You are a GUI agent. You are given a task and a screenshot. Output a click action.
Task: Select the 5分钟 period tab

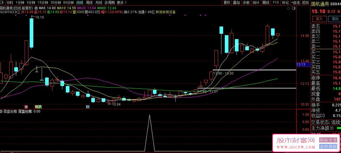click(x=31, y=3)
